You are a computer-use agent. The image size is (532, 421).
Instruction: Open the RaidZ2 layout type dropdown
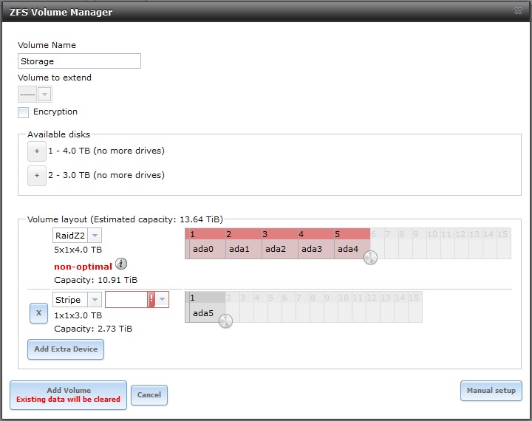[95, 236]
